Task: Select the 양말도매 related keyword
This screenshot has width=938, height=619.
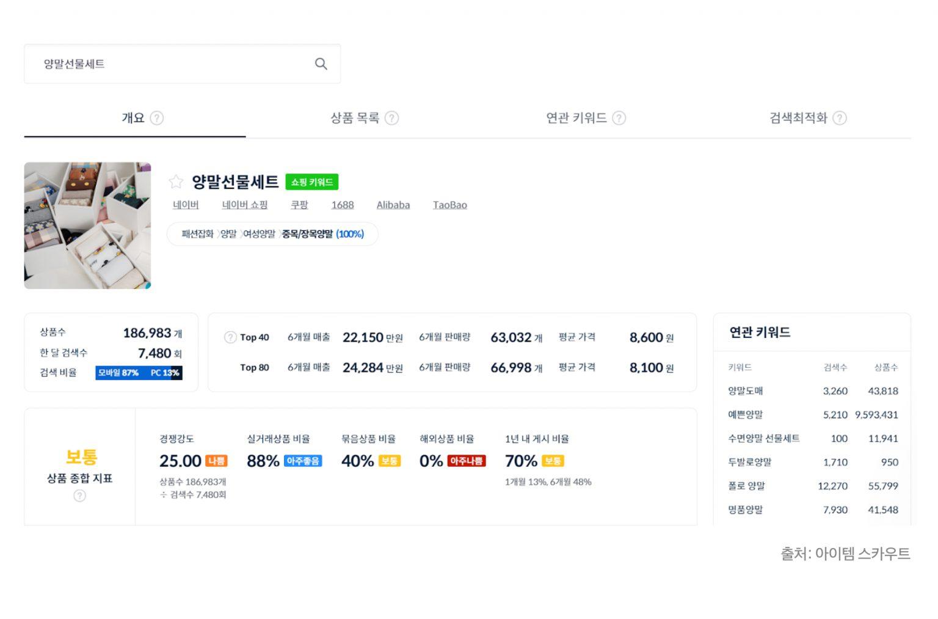Action: [745, 391]
